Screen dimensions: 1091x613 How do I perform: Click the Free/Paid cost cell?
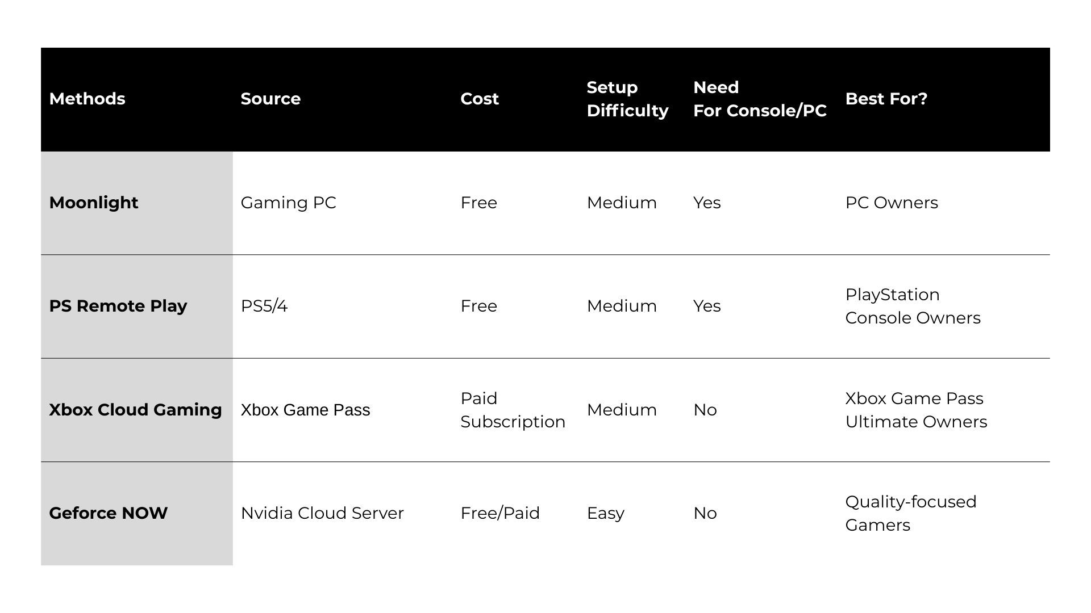[x=500, y=513]
